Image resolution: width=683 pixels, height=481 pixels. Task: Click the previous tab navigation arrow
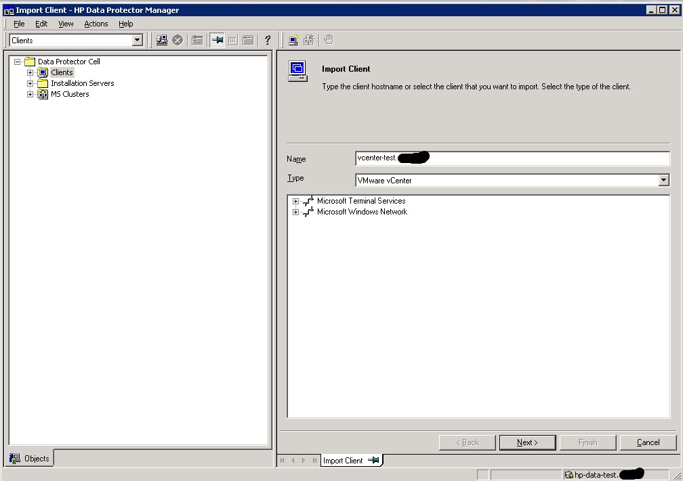(293, 460)
